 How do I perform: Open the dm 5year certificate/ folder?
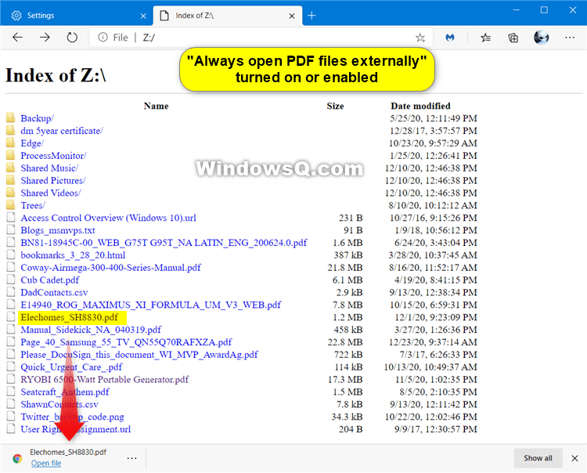pos(62,131)
